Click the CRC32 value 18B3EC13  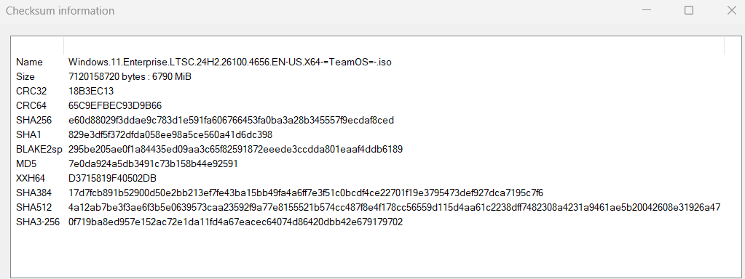(91, 91)
